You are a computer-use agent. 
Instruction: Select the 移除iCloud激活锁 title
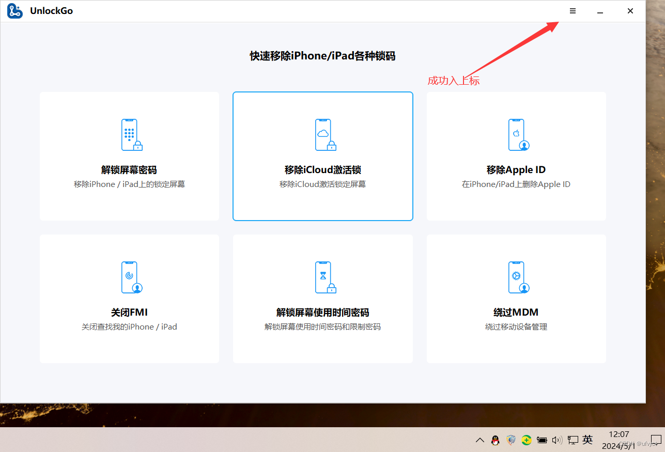[x=323, y=170]
